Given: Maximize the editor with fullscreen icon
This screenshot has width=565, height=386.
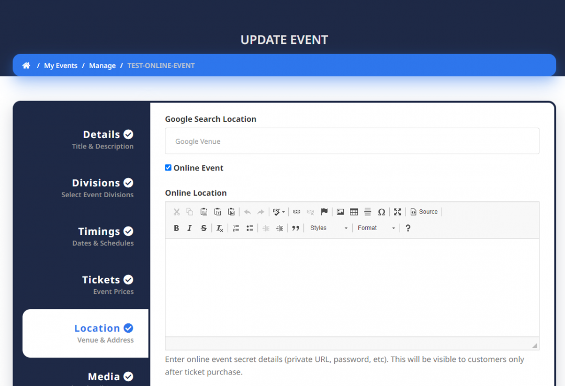Looking at the screenshot, I should click(x=398, y=212).
